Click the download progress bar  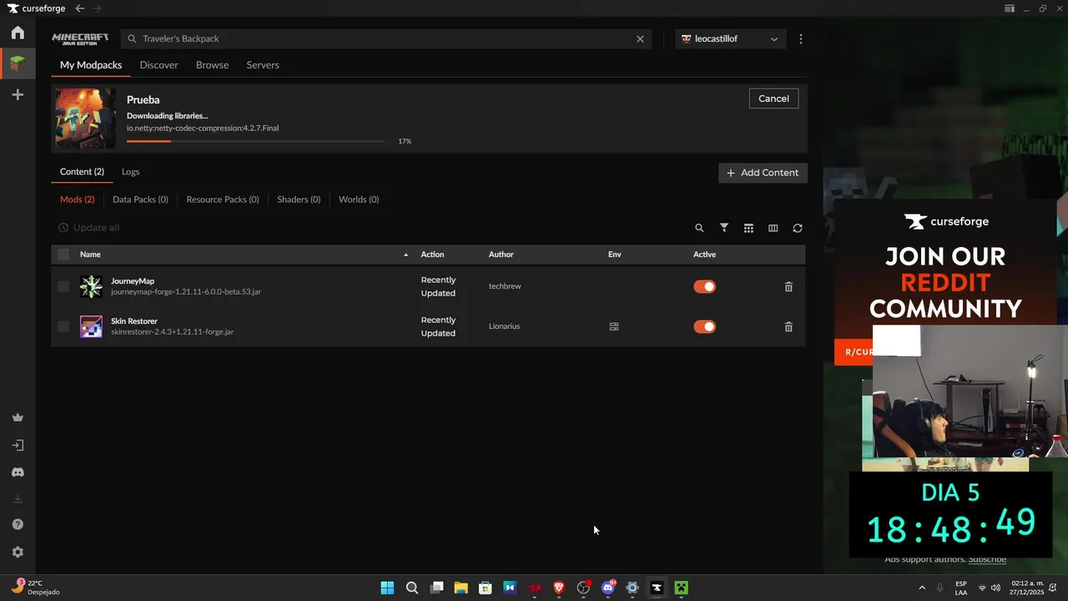click(256, 141)
